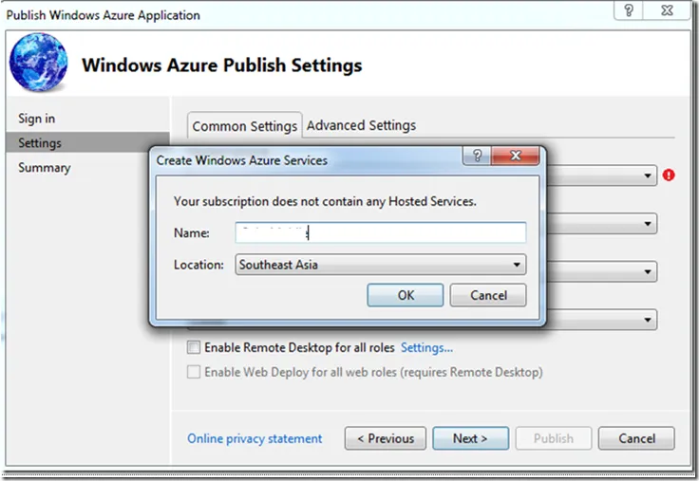
Task: Click the < Previous button
Action: tap(386, 438)
